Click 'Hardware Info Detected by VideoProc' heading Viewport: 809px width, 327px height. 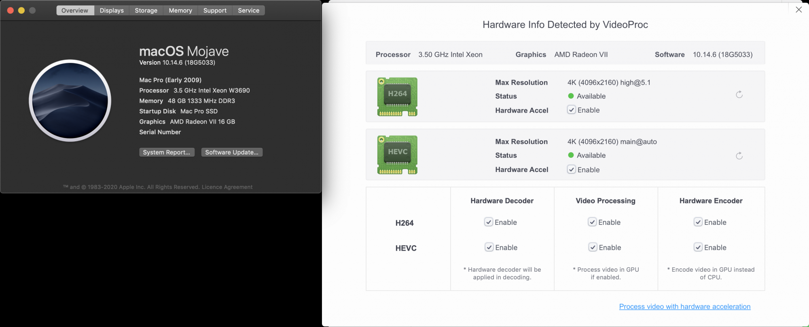coord(565,25)
